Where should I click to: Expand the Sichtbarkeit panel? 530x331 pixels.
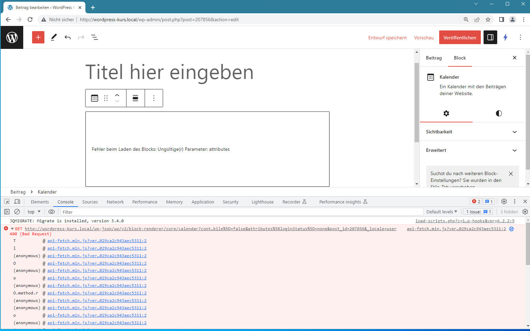[x=472, y=132]
